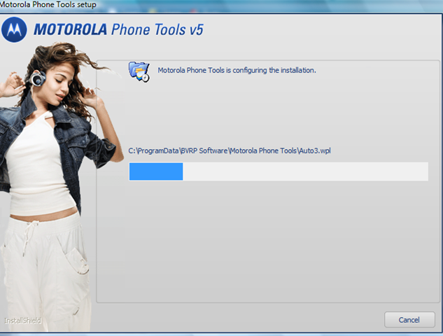Viewport: 443px width, 336px height.
Task: Click the round Motorola M logo
Action: coord(14,29)
